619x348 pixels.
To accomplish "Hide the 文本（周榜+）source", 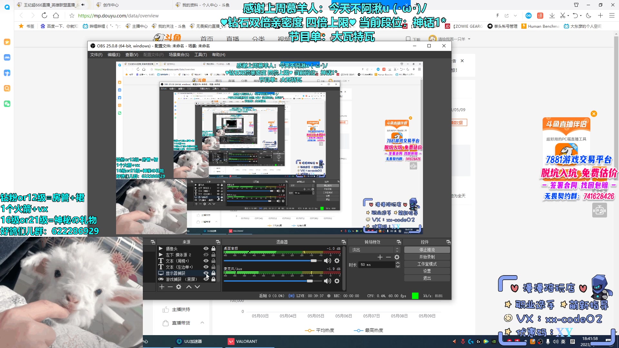I will 206,261.
